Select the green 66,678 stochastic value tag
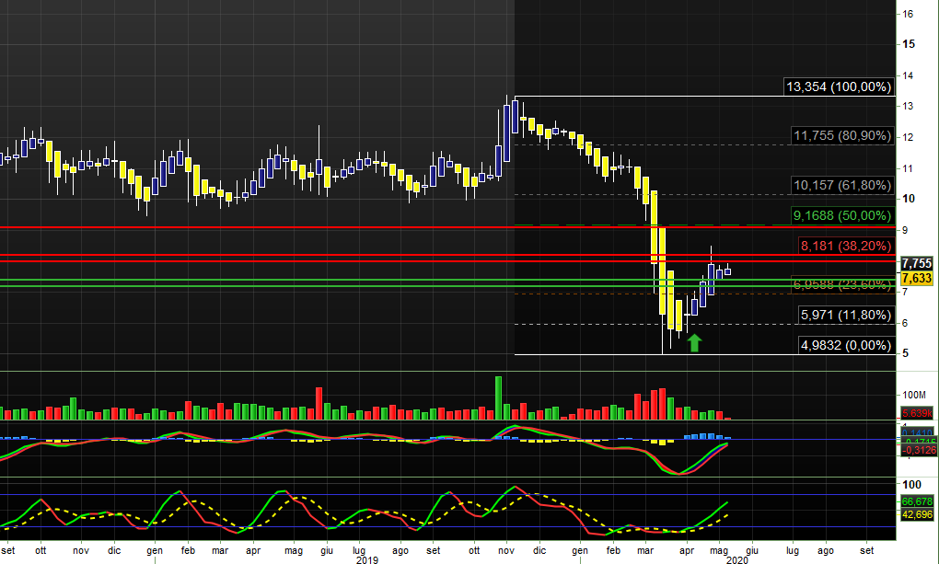Viewport: 939px width, 564px height. click(x=917, y=501)
